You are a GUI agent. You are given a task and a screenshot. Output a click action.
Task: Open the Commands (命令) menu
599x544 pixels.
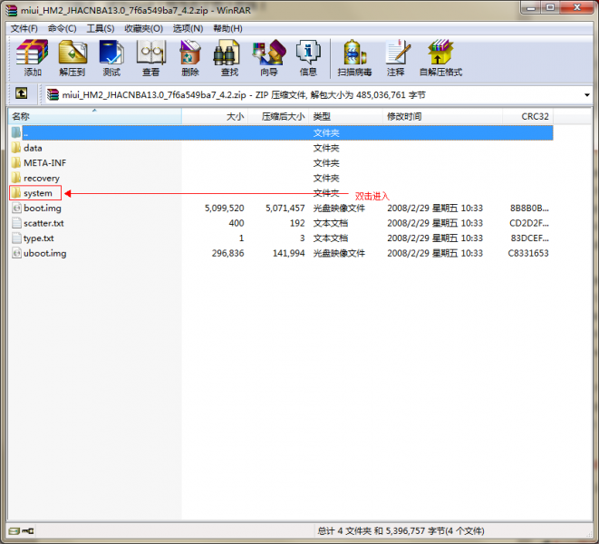(62, 29)
